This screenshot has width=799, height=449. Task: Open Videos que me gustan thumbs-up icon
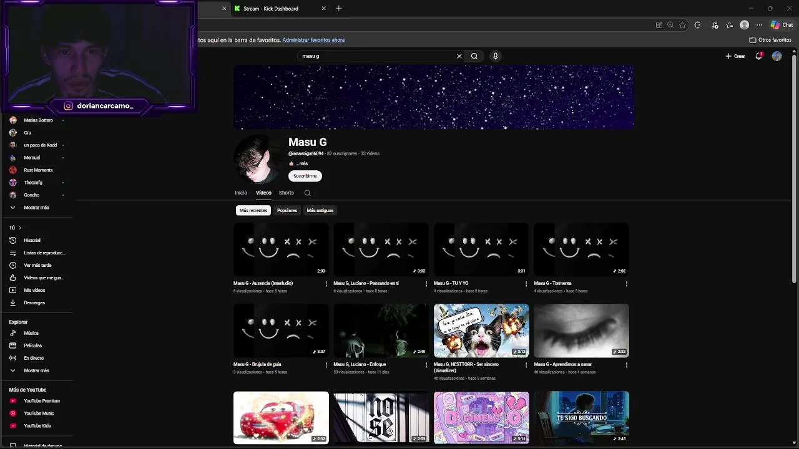click(12, 278)
